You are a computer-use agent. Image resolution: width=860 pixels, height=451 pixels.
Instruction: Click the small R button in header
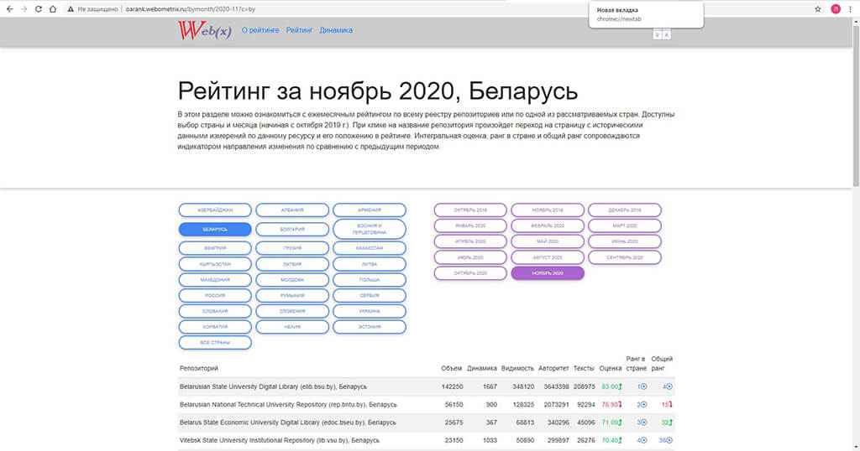point(657,34)
